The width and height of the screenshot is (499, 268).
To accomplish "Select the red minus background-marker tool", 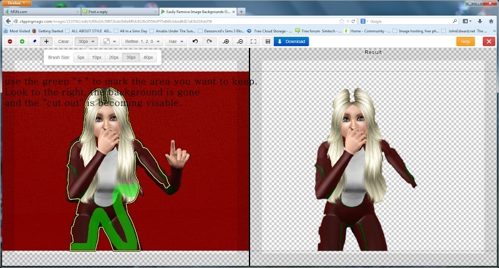I will coord(10,41).
